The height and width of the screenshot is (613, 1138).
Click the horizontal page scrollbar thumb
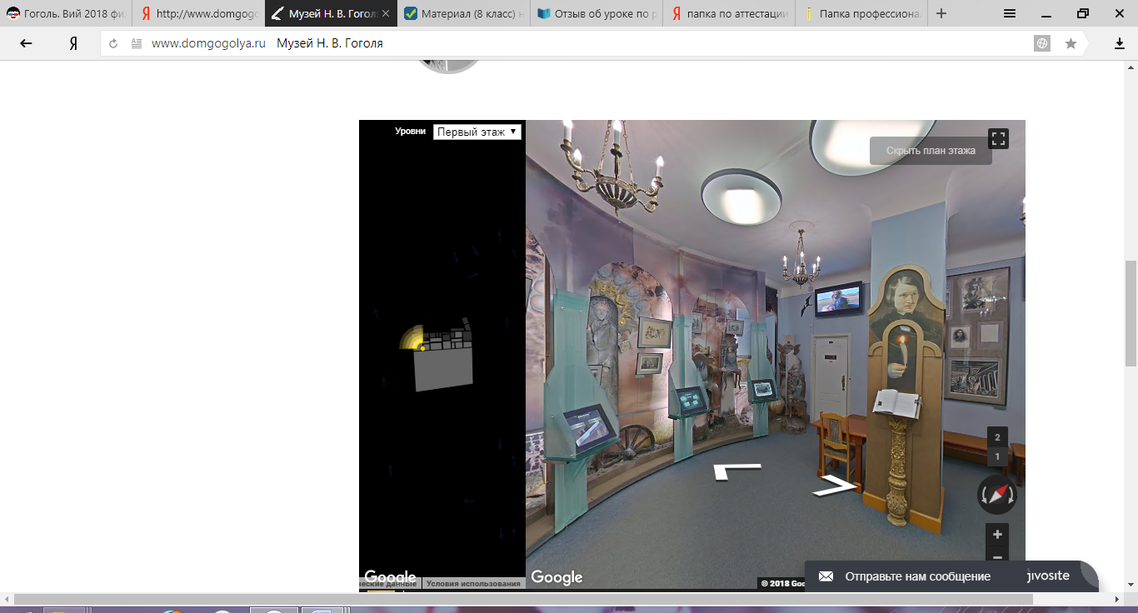[523, 599]
